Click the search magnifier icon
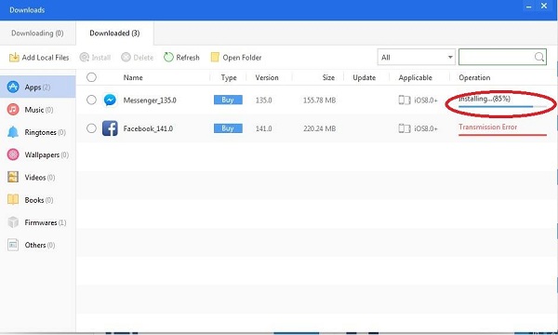The image size is (558, 335). [539, 57]
